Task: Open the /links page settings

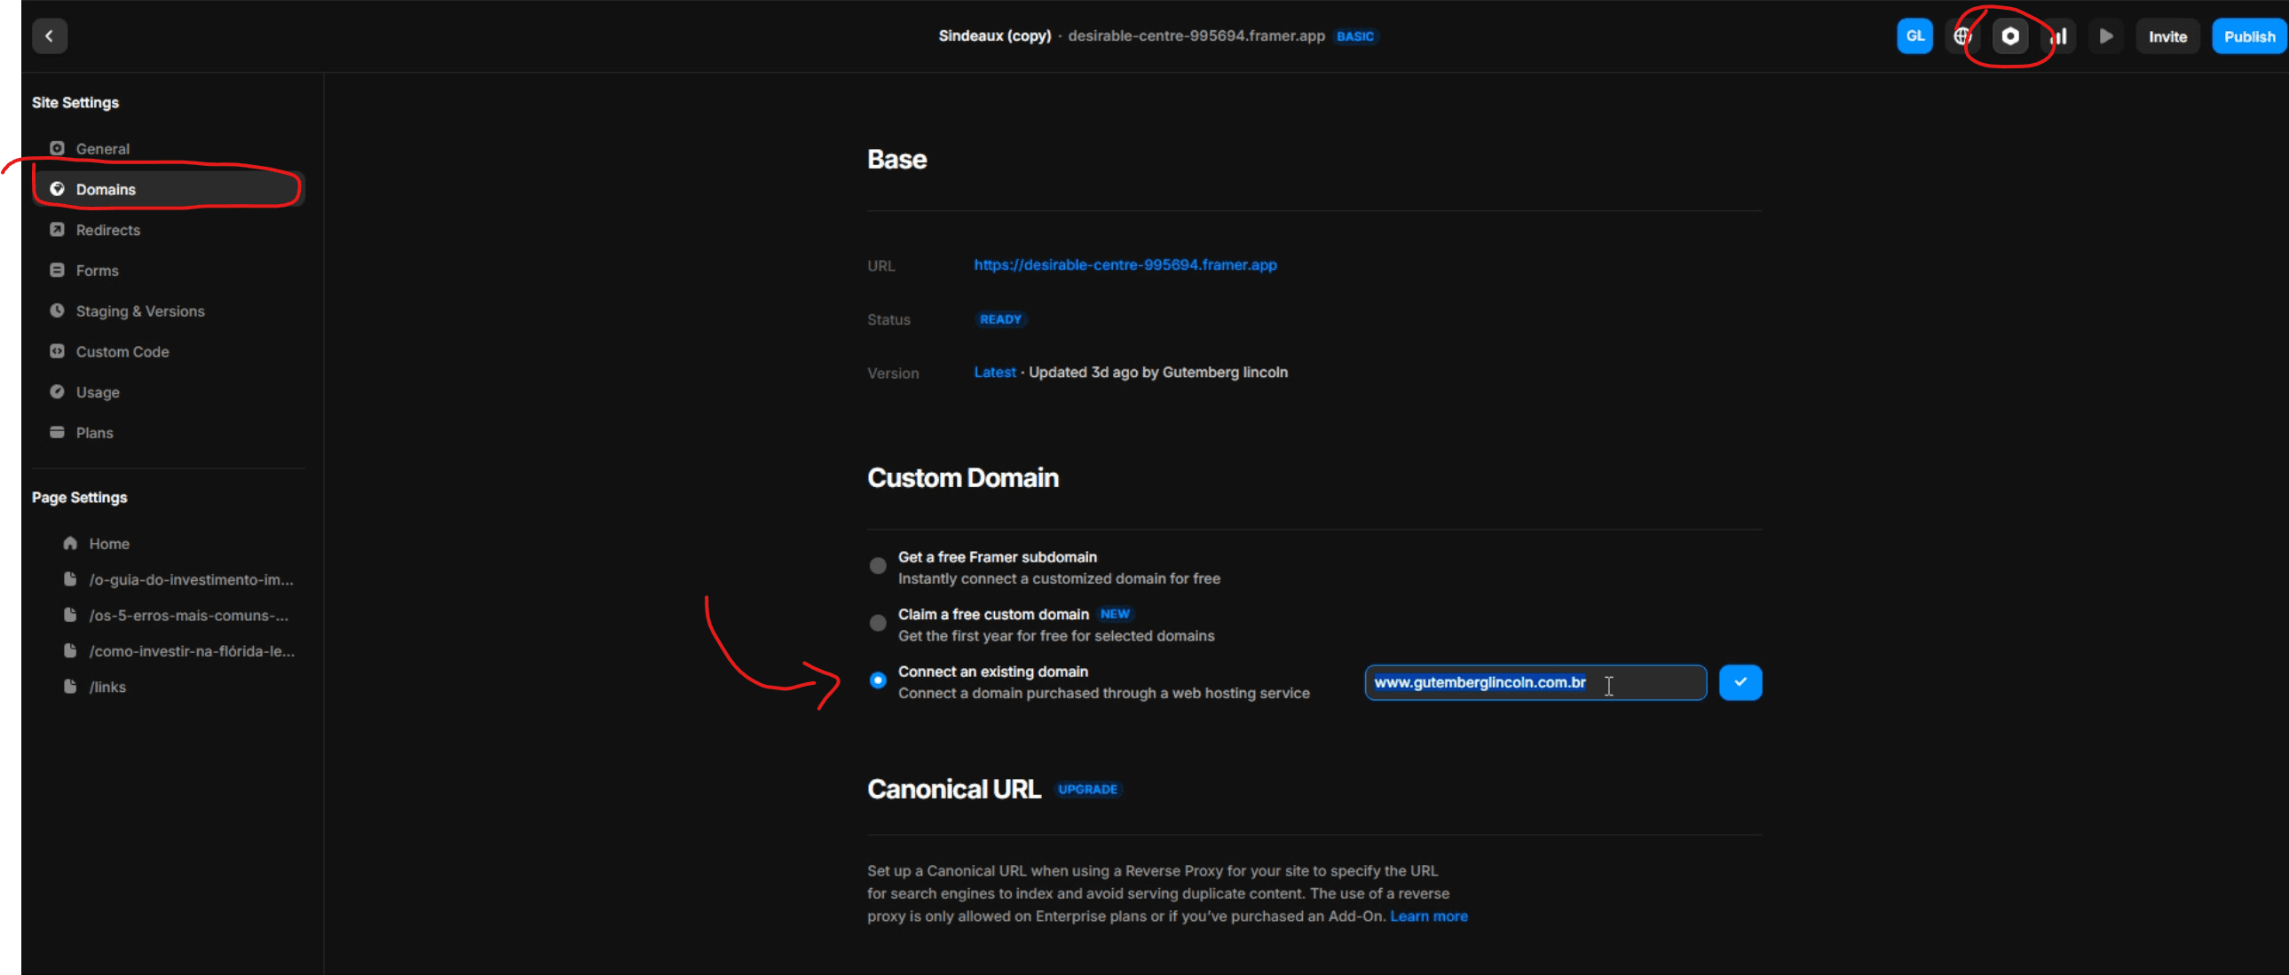Action: tap(107, 687)
